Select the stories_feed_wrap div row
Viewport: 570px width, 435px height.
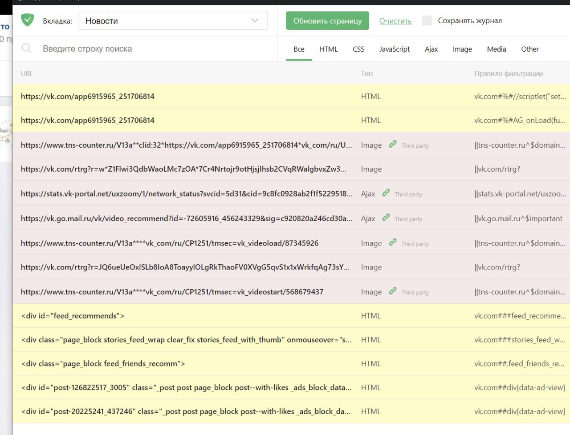[x=291, y=340]
